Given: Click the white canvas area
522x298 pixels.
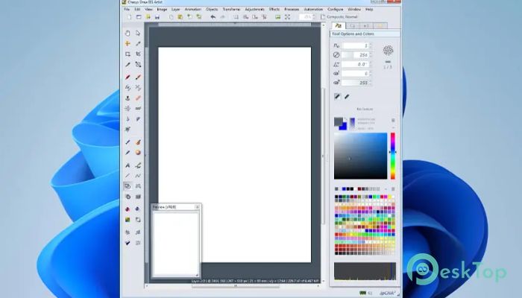Looking at the screenshot, I should tap(235, 155).
